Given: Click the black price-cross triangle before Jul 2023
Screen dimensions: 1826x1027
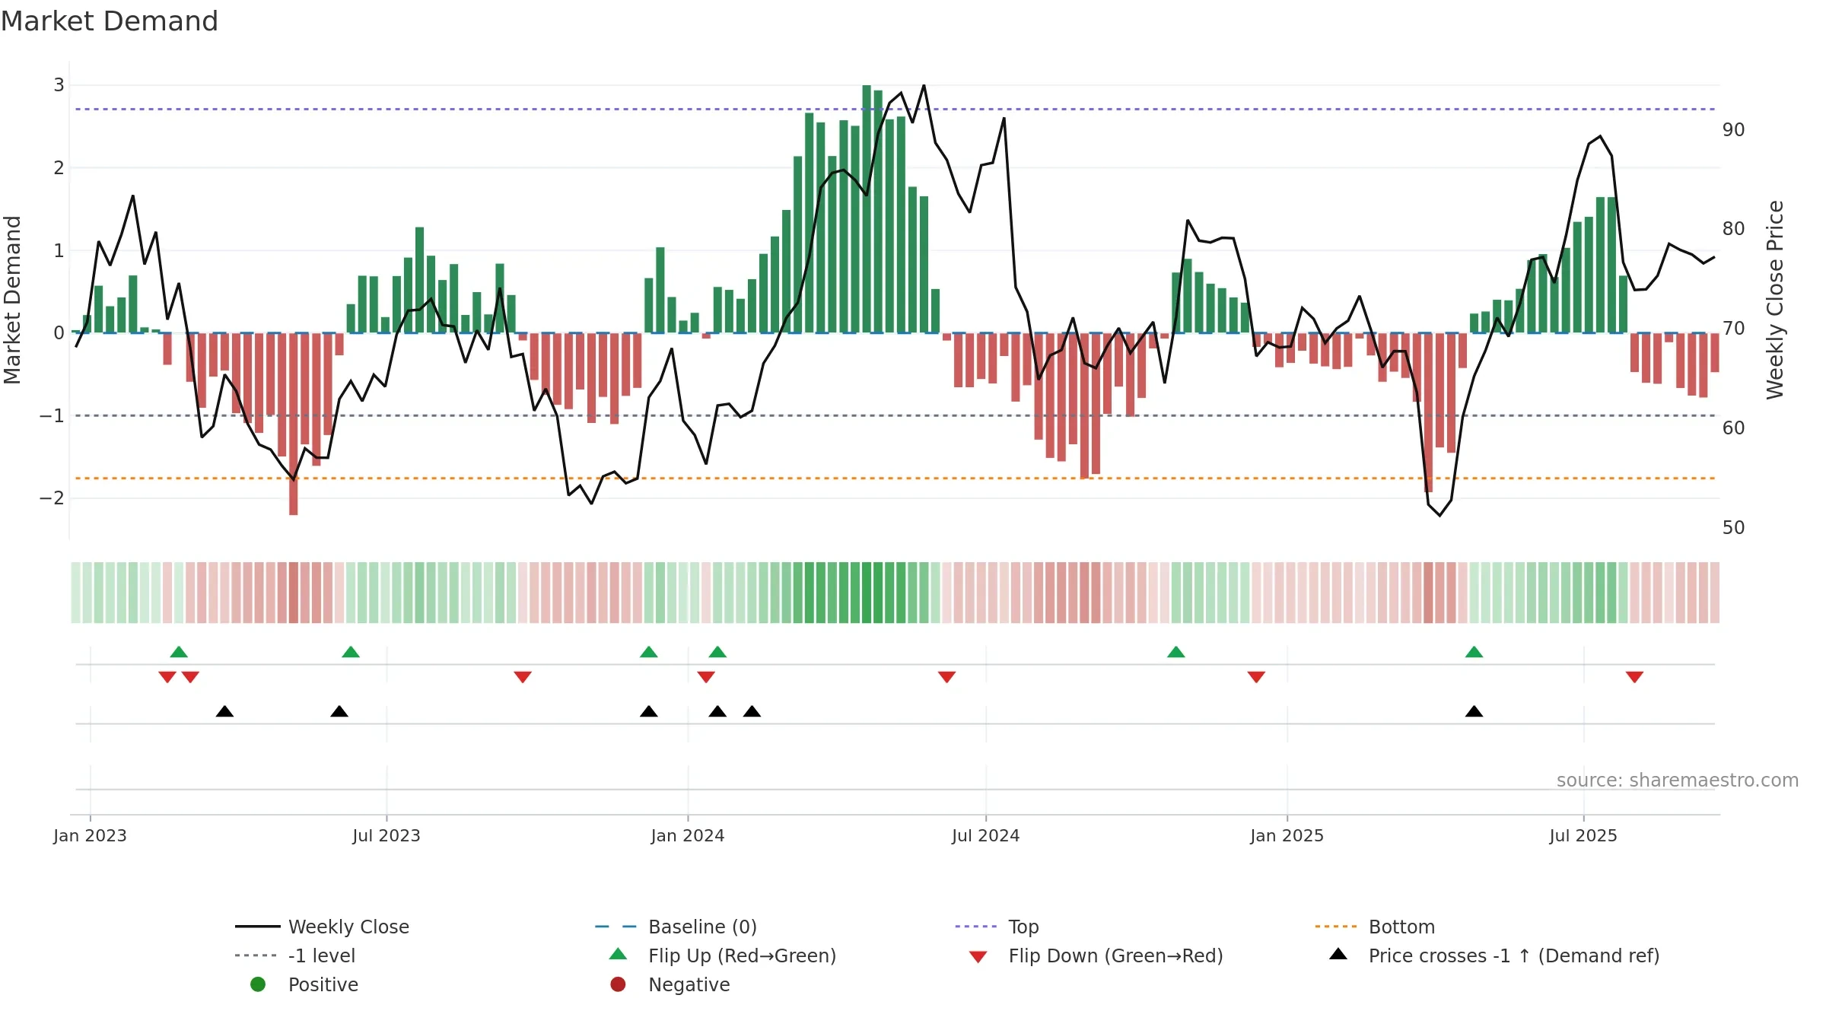Looking at the screenshot, I should 339,711.
